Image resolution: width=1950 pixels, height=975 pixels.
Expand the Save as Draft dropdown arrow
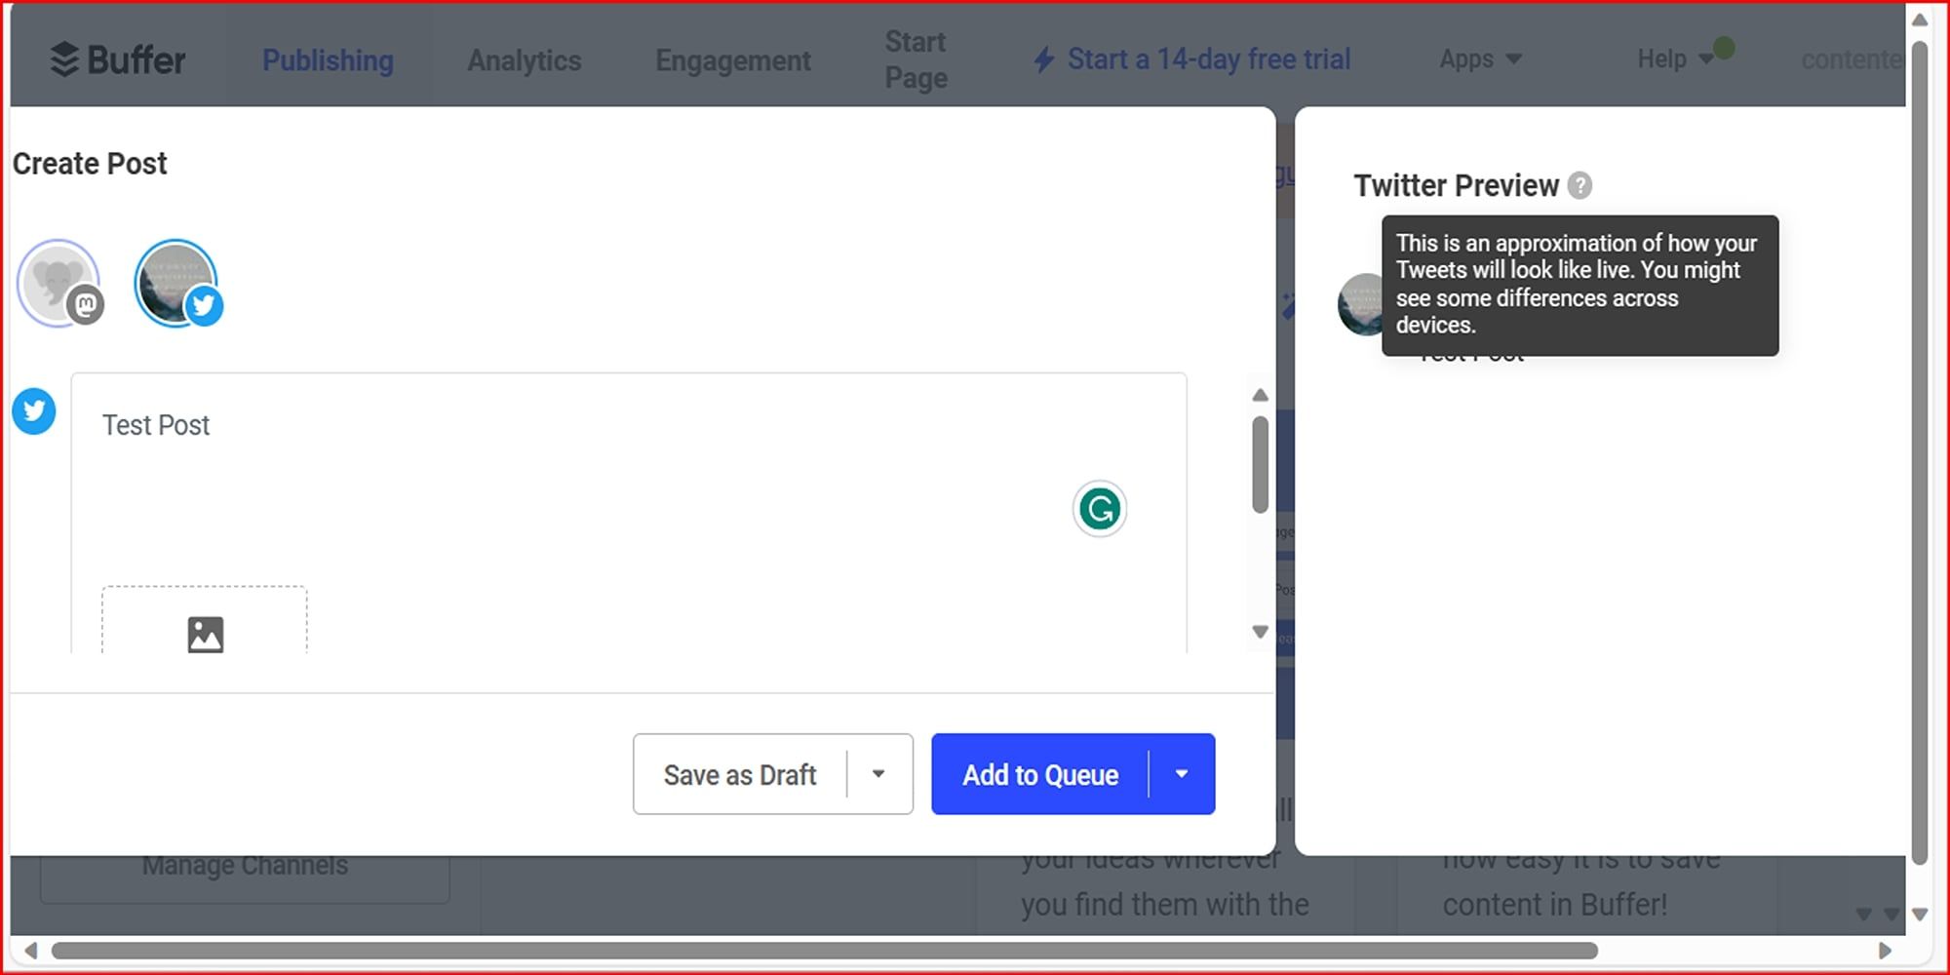coord(878,774)
